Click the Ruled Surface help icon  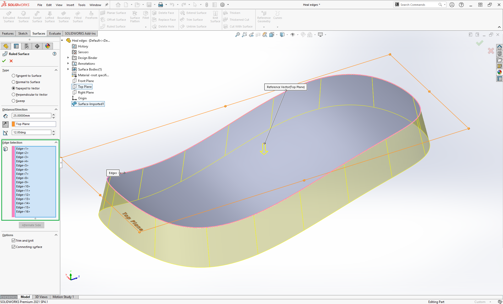pyautogui.click(x=54, y=54)
